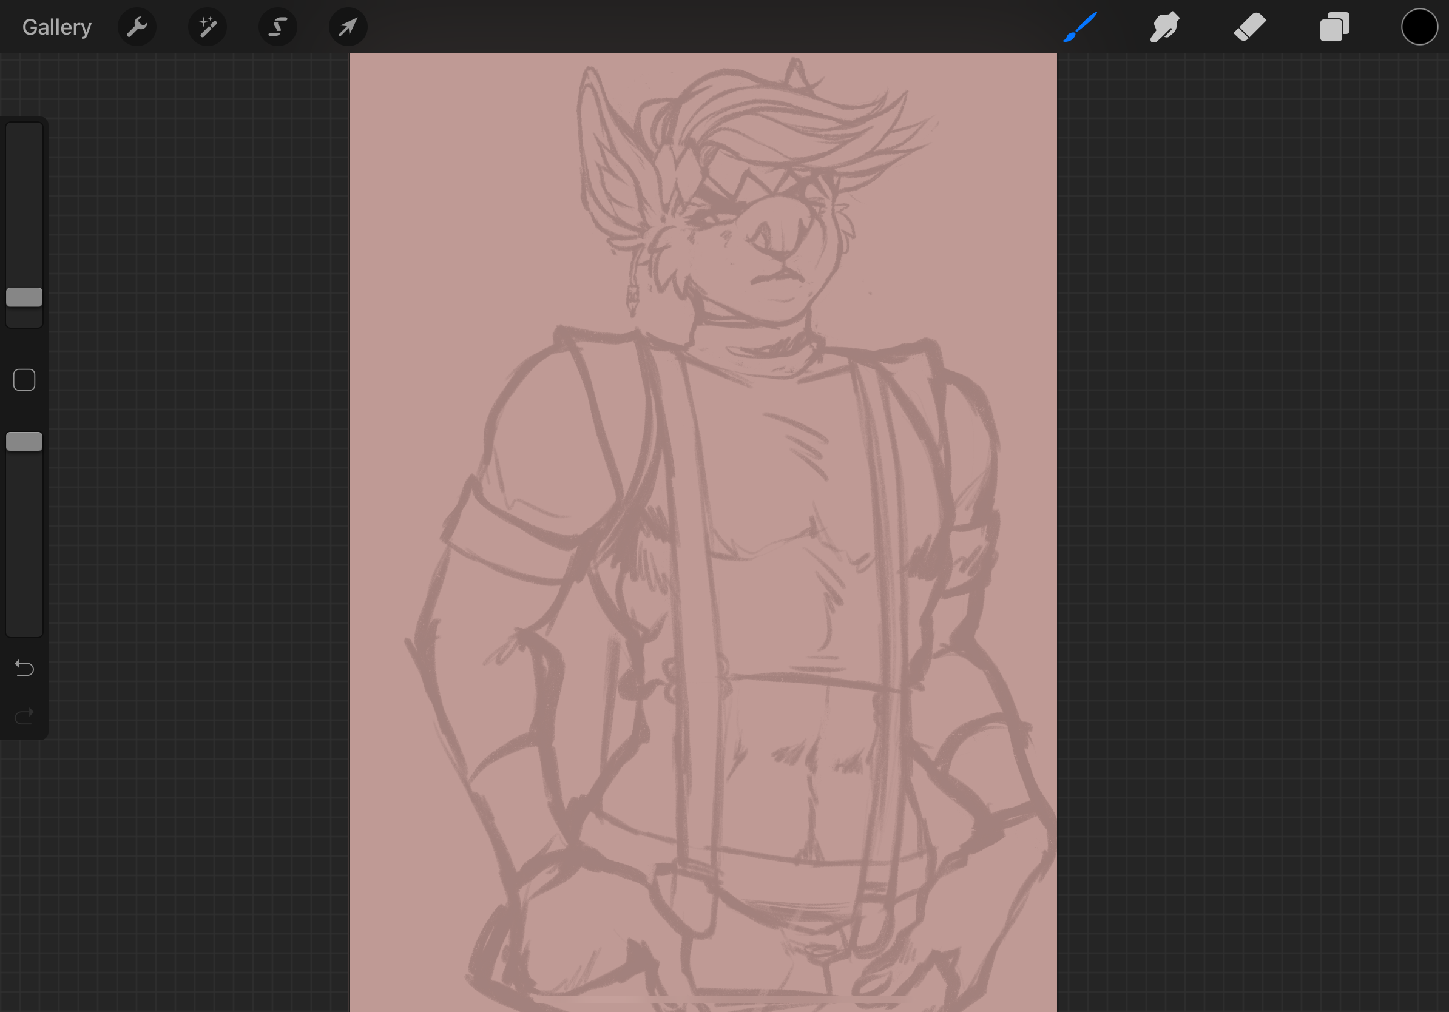Select the Smudge tool
The image size is (1449, 1012).
pyautogui.click(x=1164, y=27)
